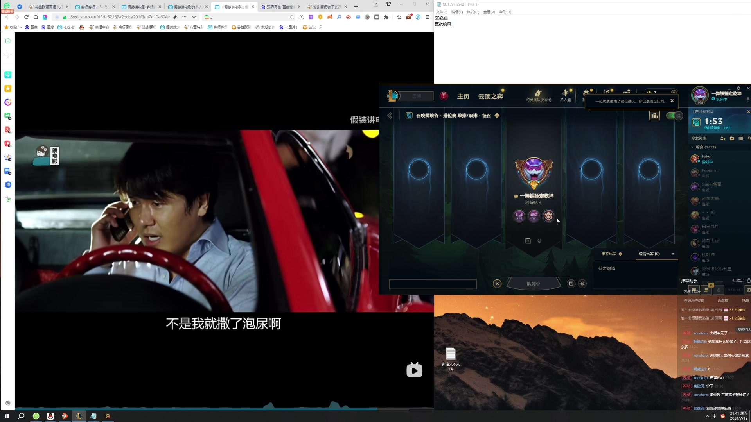Open the 八音特别 bookmark
This screenshot has width=751, height=422.
click(194, 27)
